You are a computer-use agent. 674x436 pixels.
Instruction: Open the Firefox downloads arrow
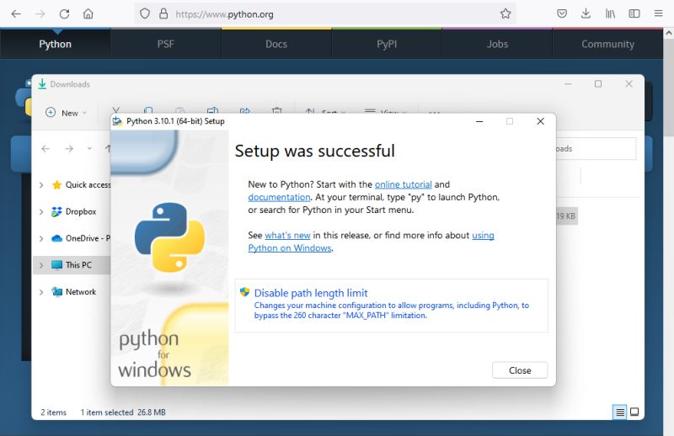point(586,13)
